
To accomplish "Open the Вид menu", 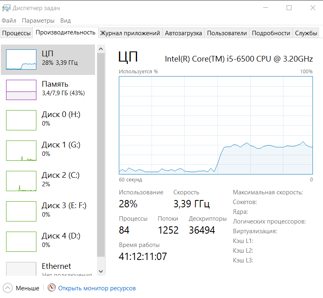I will tap(65, 21).
